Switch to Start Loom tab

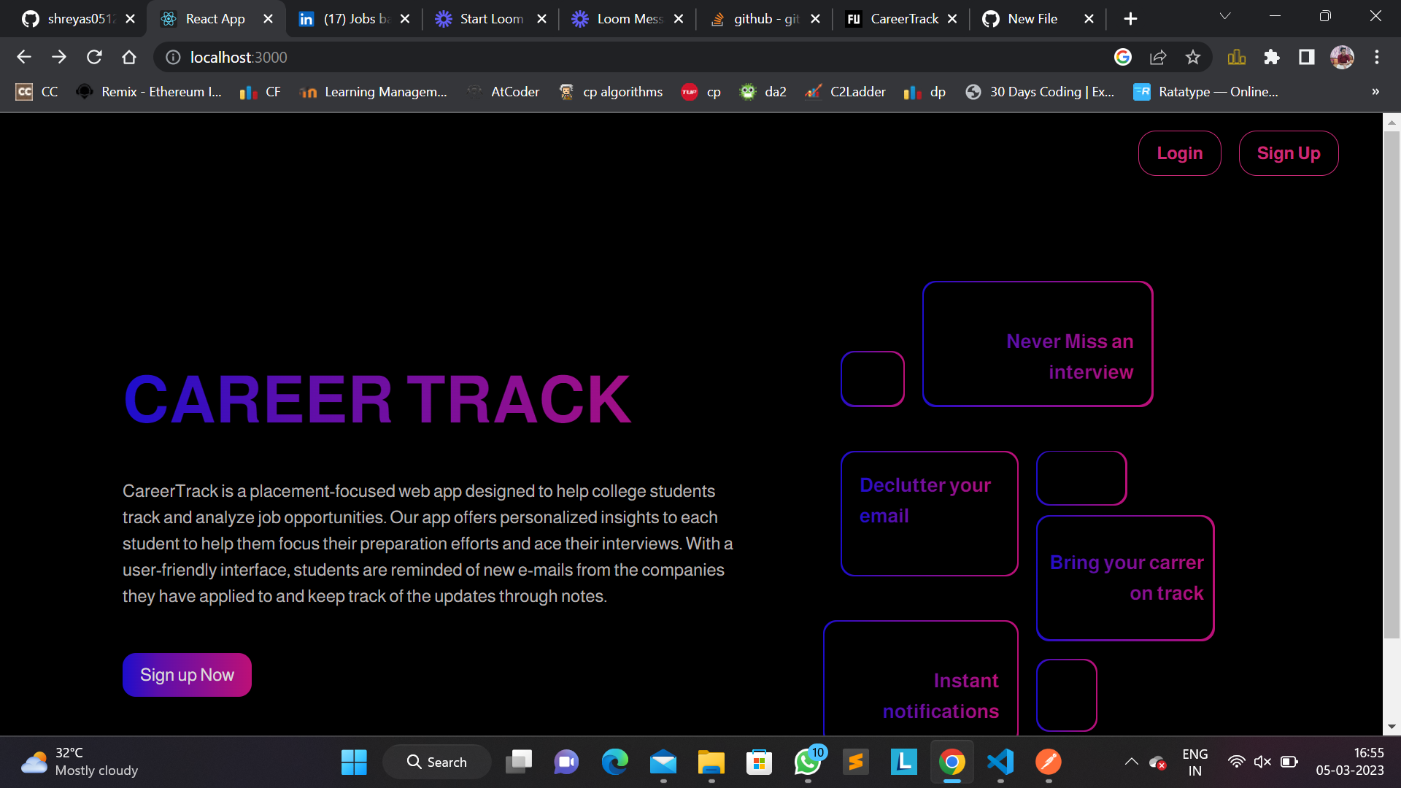491,19
